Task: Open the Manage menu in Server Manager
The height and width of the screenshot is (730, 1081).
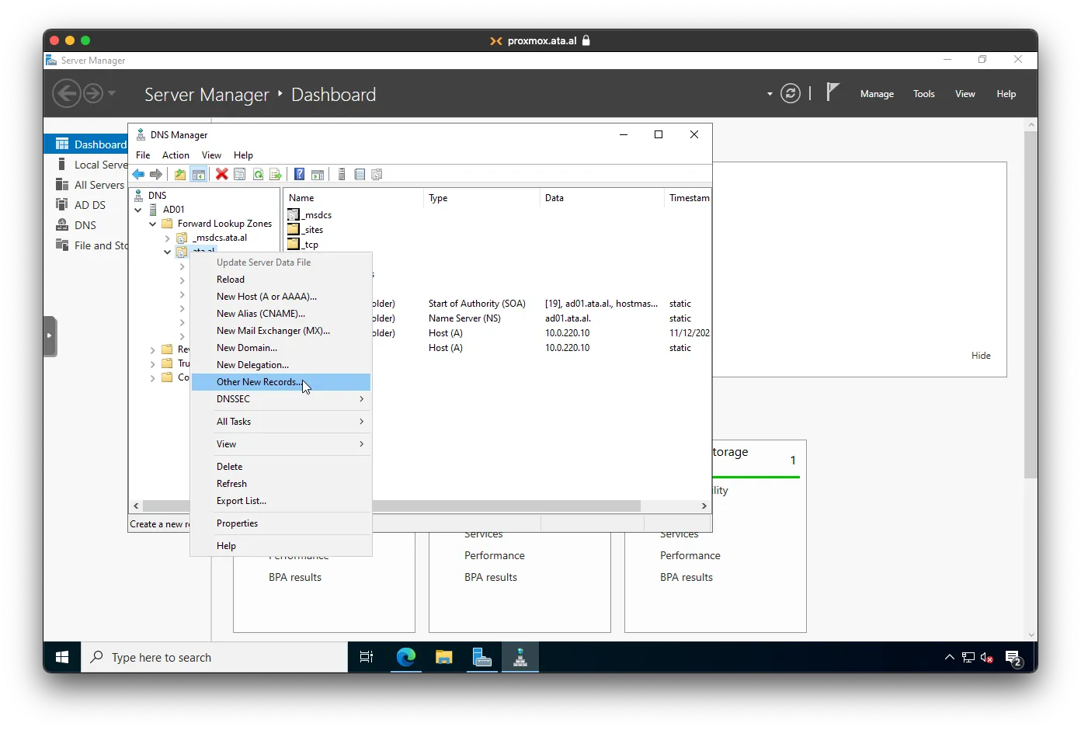Action: coord(877,94)
